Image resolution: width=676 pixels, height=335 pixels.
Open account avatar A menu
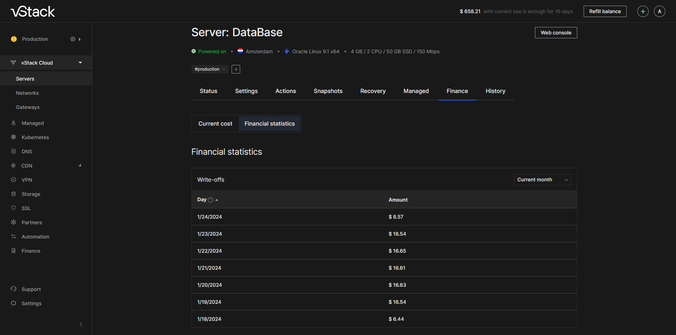point(660,11)
